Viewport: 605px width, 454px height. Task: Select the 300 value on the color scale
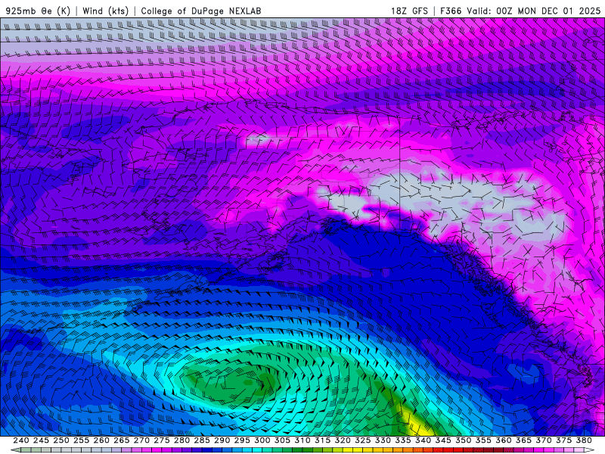pos(262,440)
